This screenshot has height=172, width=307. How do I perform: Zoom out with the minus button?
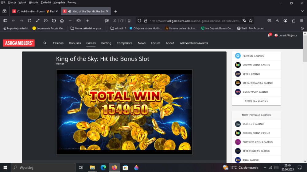[70, 21]
